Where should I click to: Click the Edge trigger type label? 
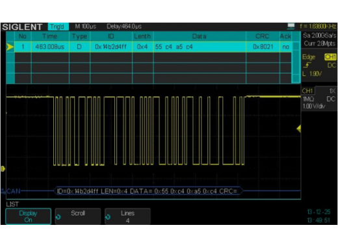click(x=309, y=57)
